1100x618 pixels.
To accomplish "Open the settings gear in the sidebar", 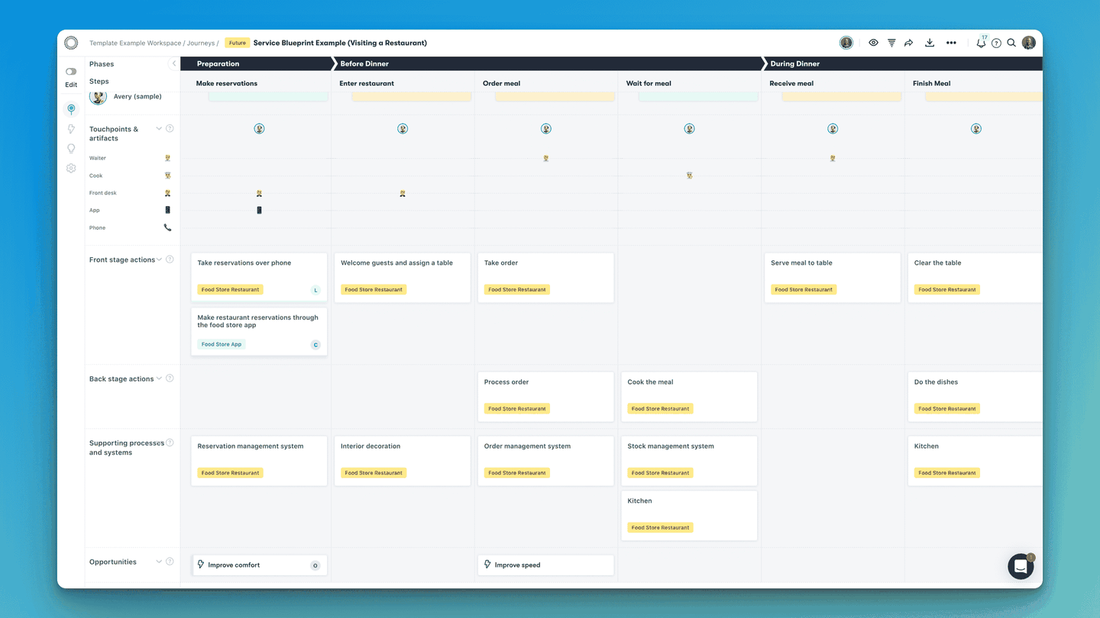I will [x=71, y=169].
